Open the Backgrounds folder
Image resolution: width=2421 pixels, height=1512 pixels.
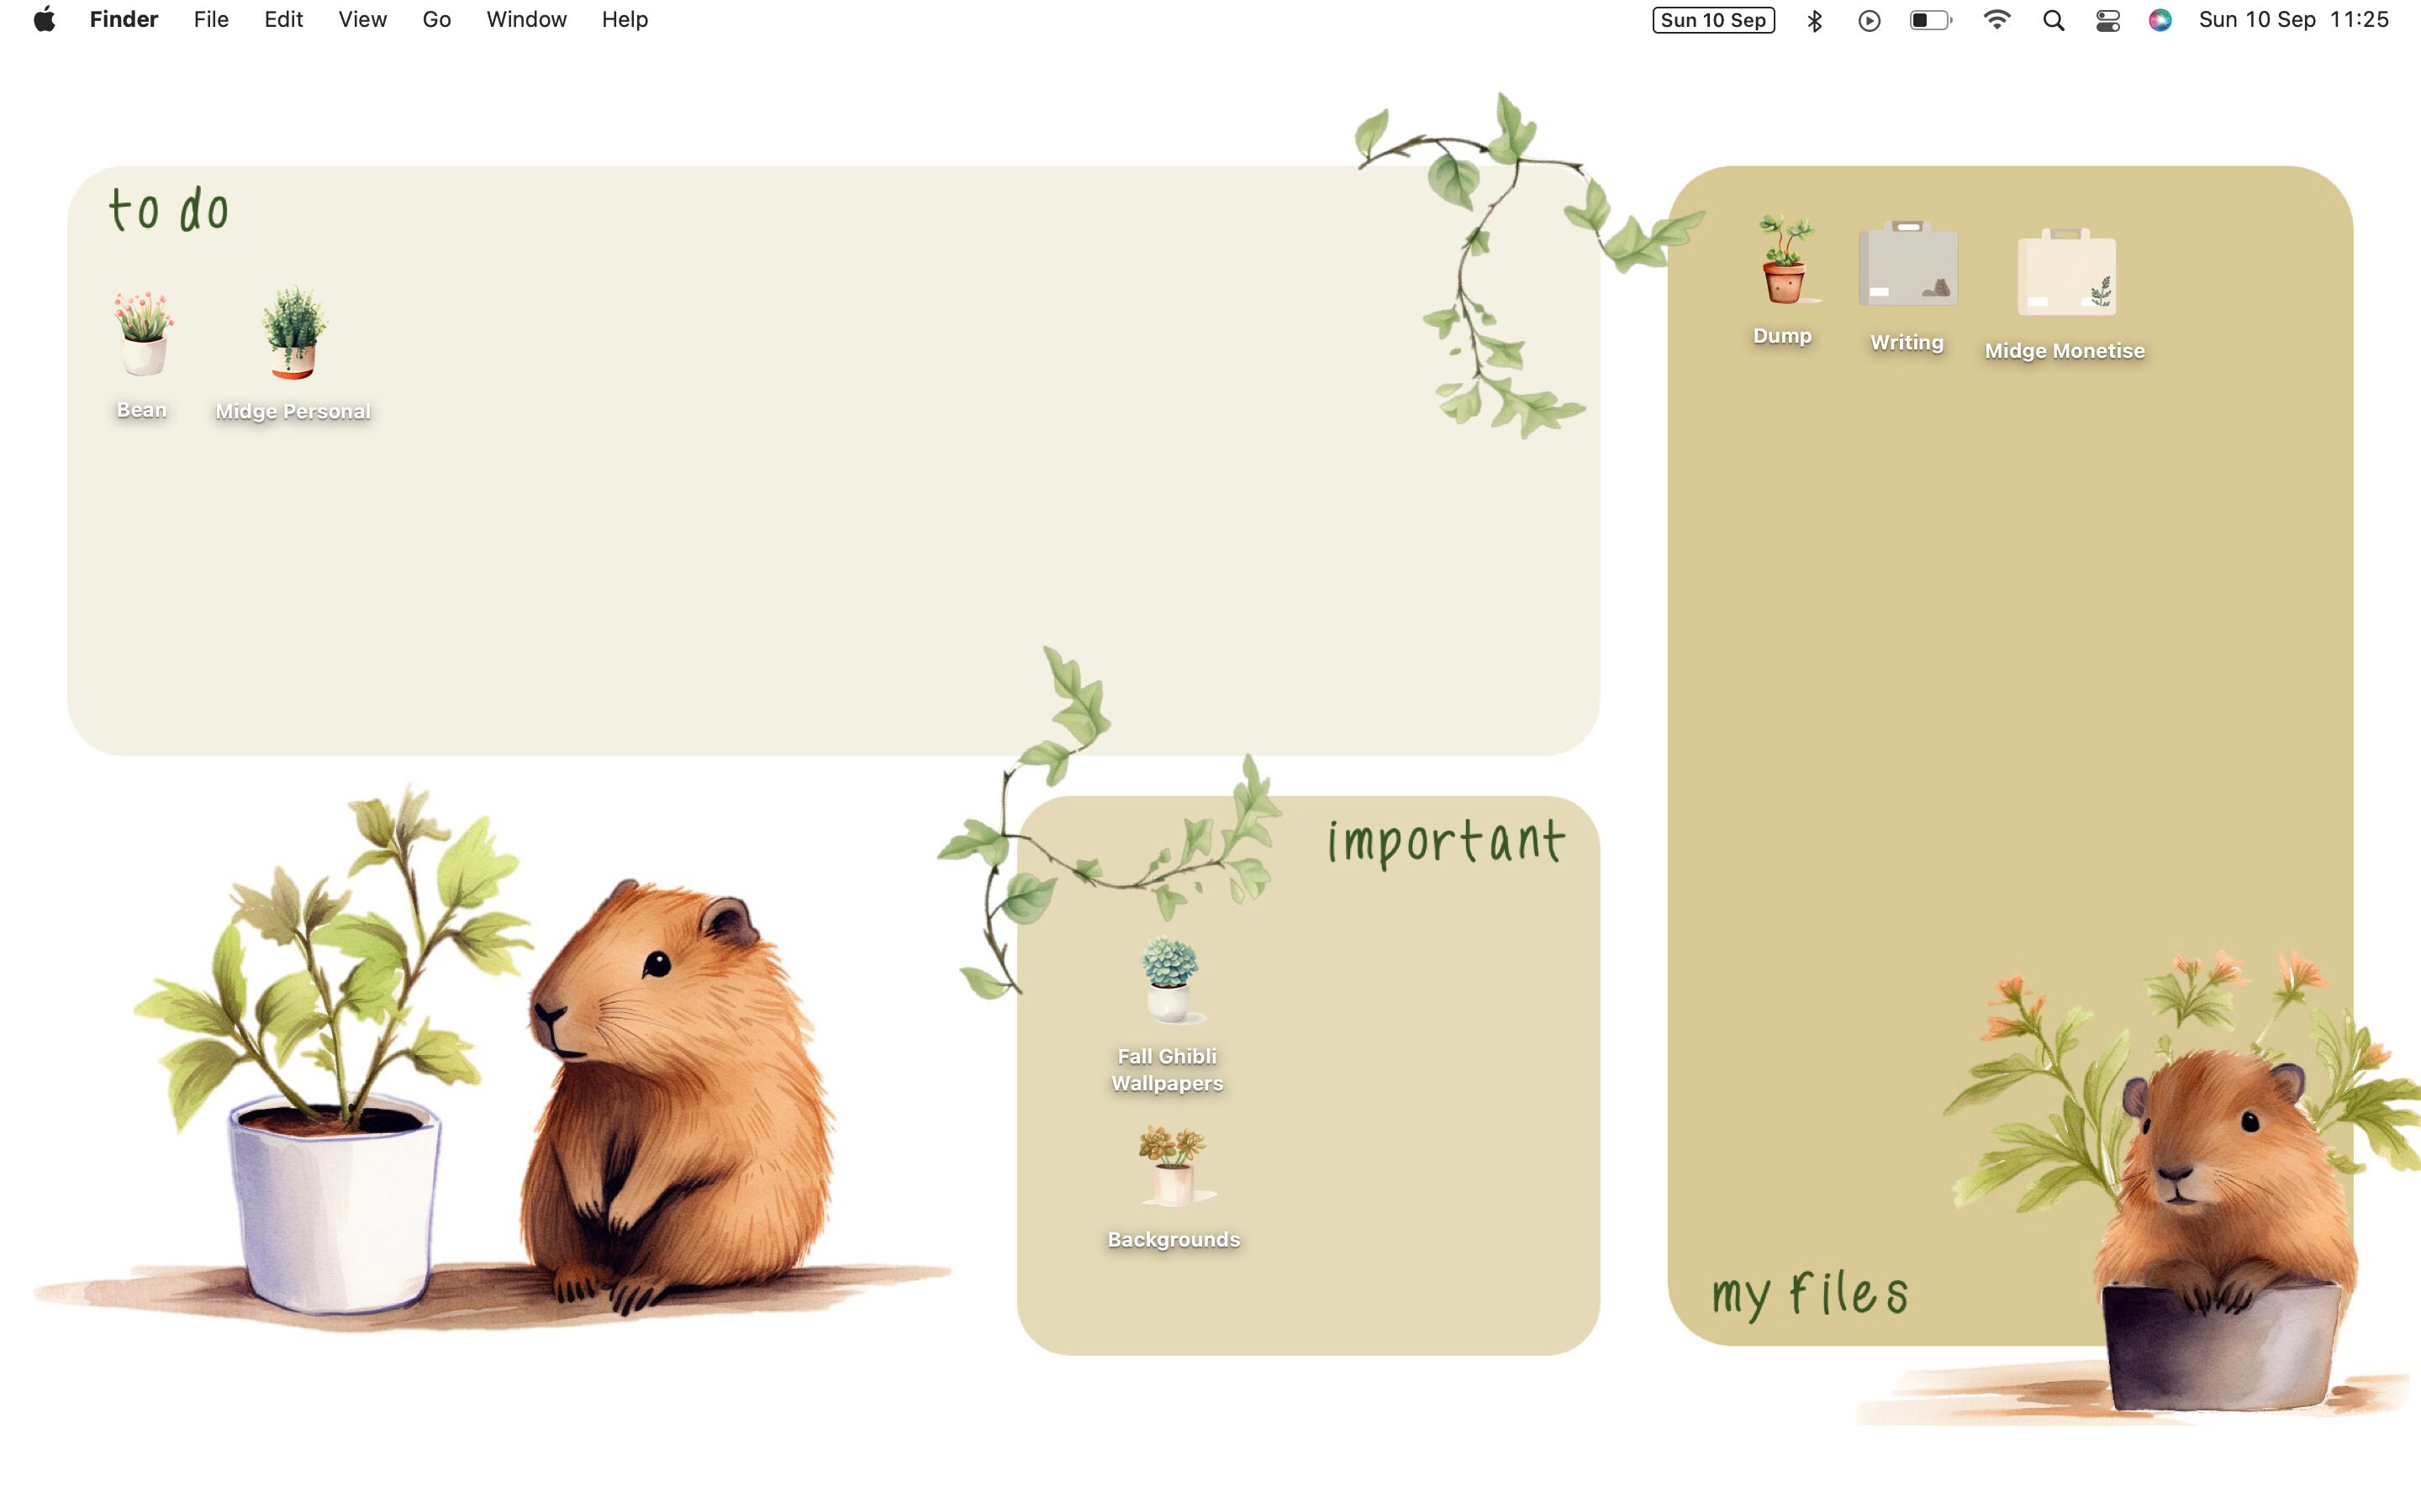1172,1165
